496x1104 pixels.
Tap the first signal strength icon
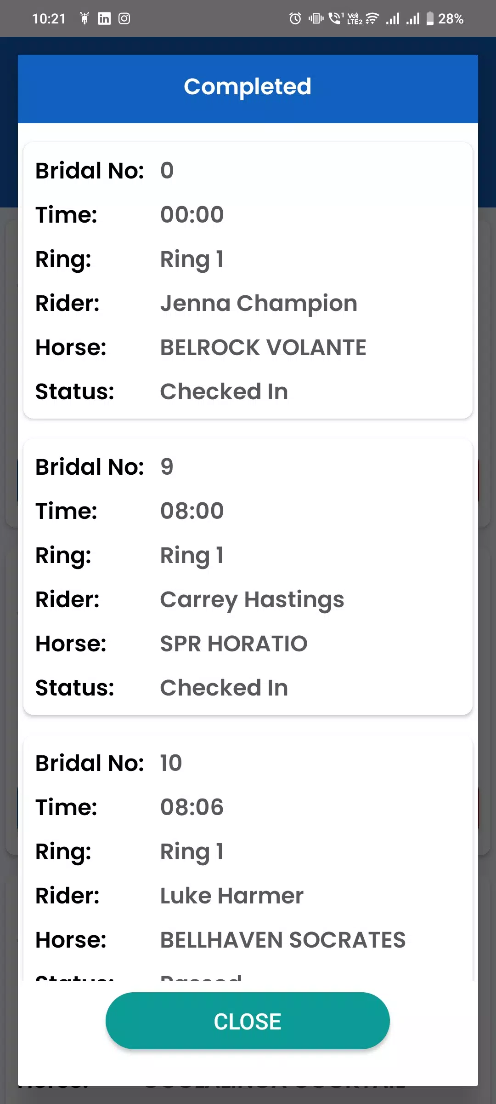pyautogui.click(x=393, y=18)
